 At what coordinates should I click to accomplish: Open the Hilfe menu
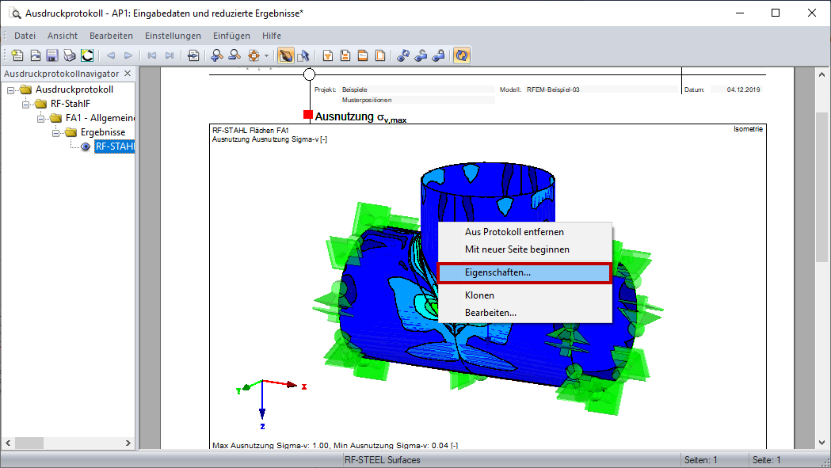(272, 36)
